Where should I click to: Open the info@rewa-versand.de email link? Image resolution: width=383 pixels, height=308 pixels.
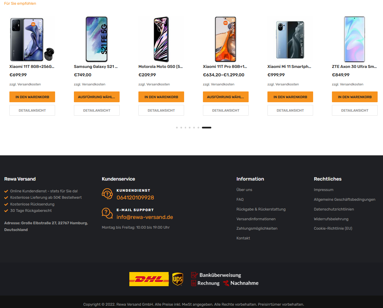click(x=144, y=217)
